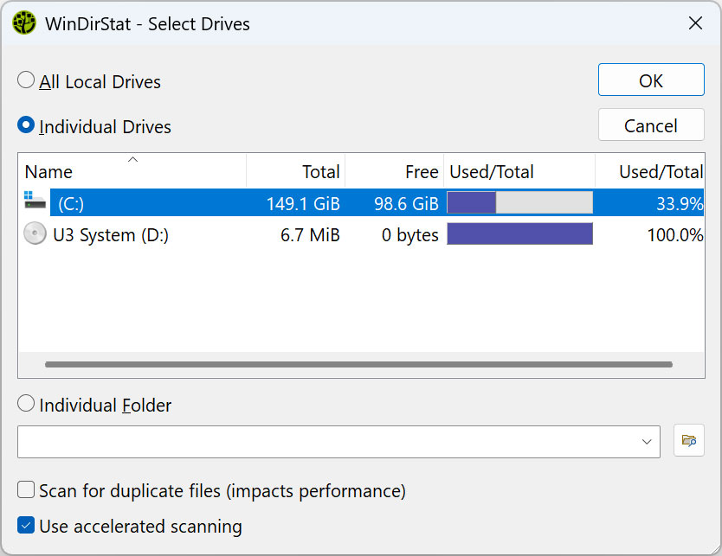Click the WinDirStat tree logo icon
Image resolution: width=722 pixels, height=556 pixels.
22,23
